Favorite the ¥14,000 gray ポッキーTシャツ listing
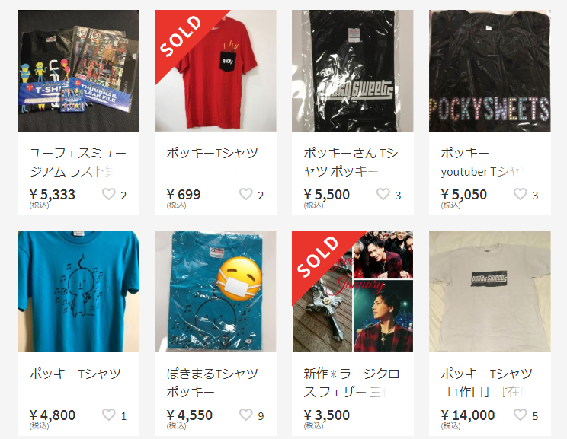Image resolution: width=567 pixels, height=439 pixels. tap(520, 415)
